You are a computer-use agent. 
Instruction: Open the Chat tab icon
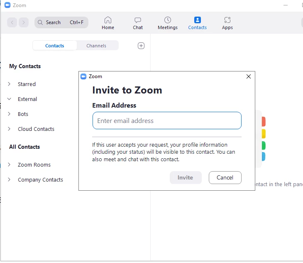tap(138, 20)
